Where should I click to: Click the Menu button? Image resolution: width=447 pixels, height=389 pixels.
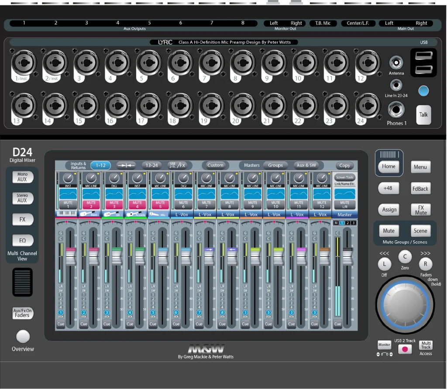pyautogui.click(x=420, y=167)
